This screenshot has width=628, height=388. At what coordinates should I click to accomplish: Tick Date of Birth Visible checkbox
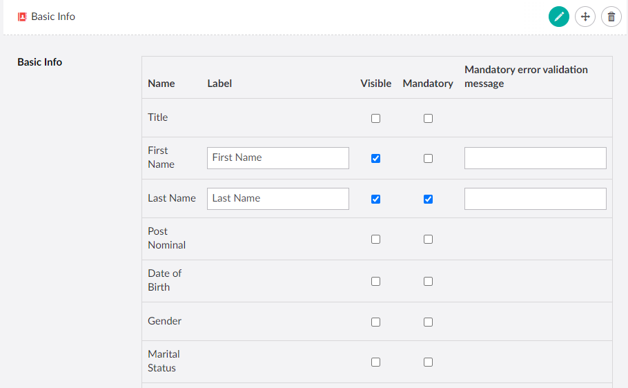tap(375, 281)
